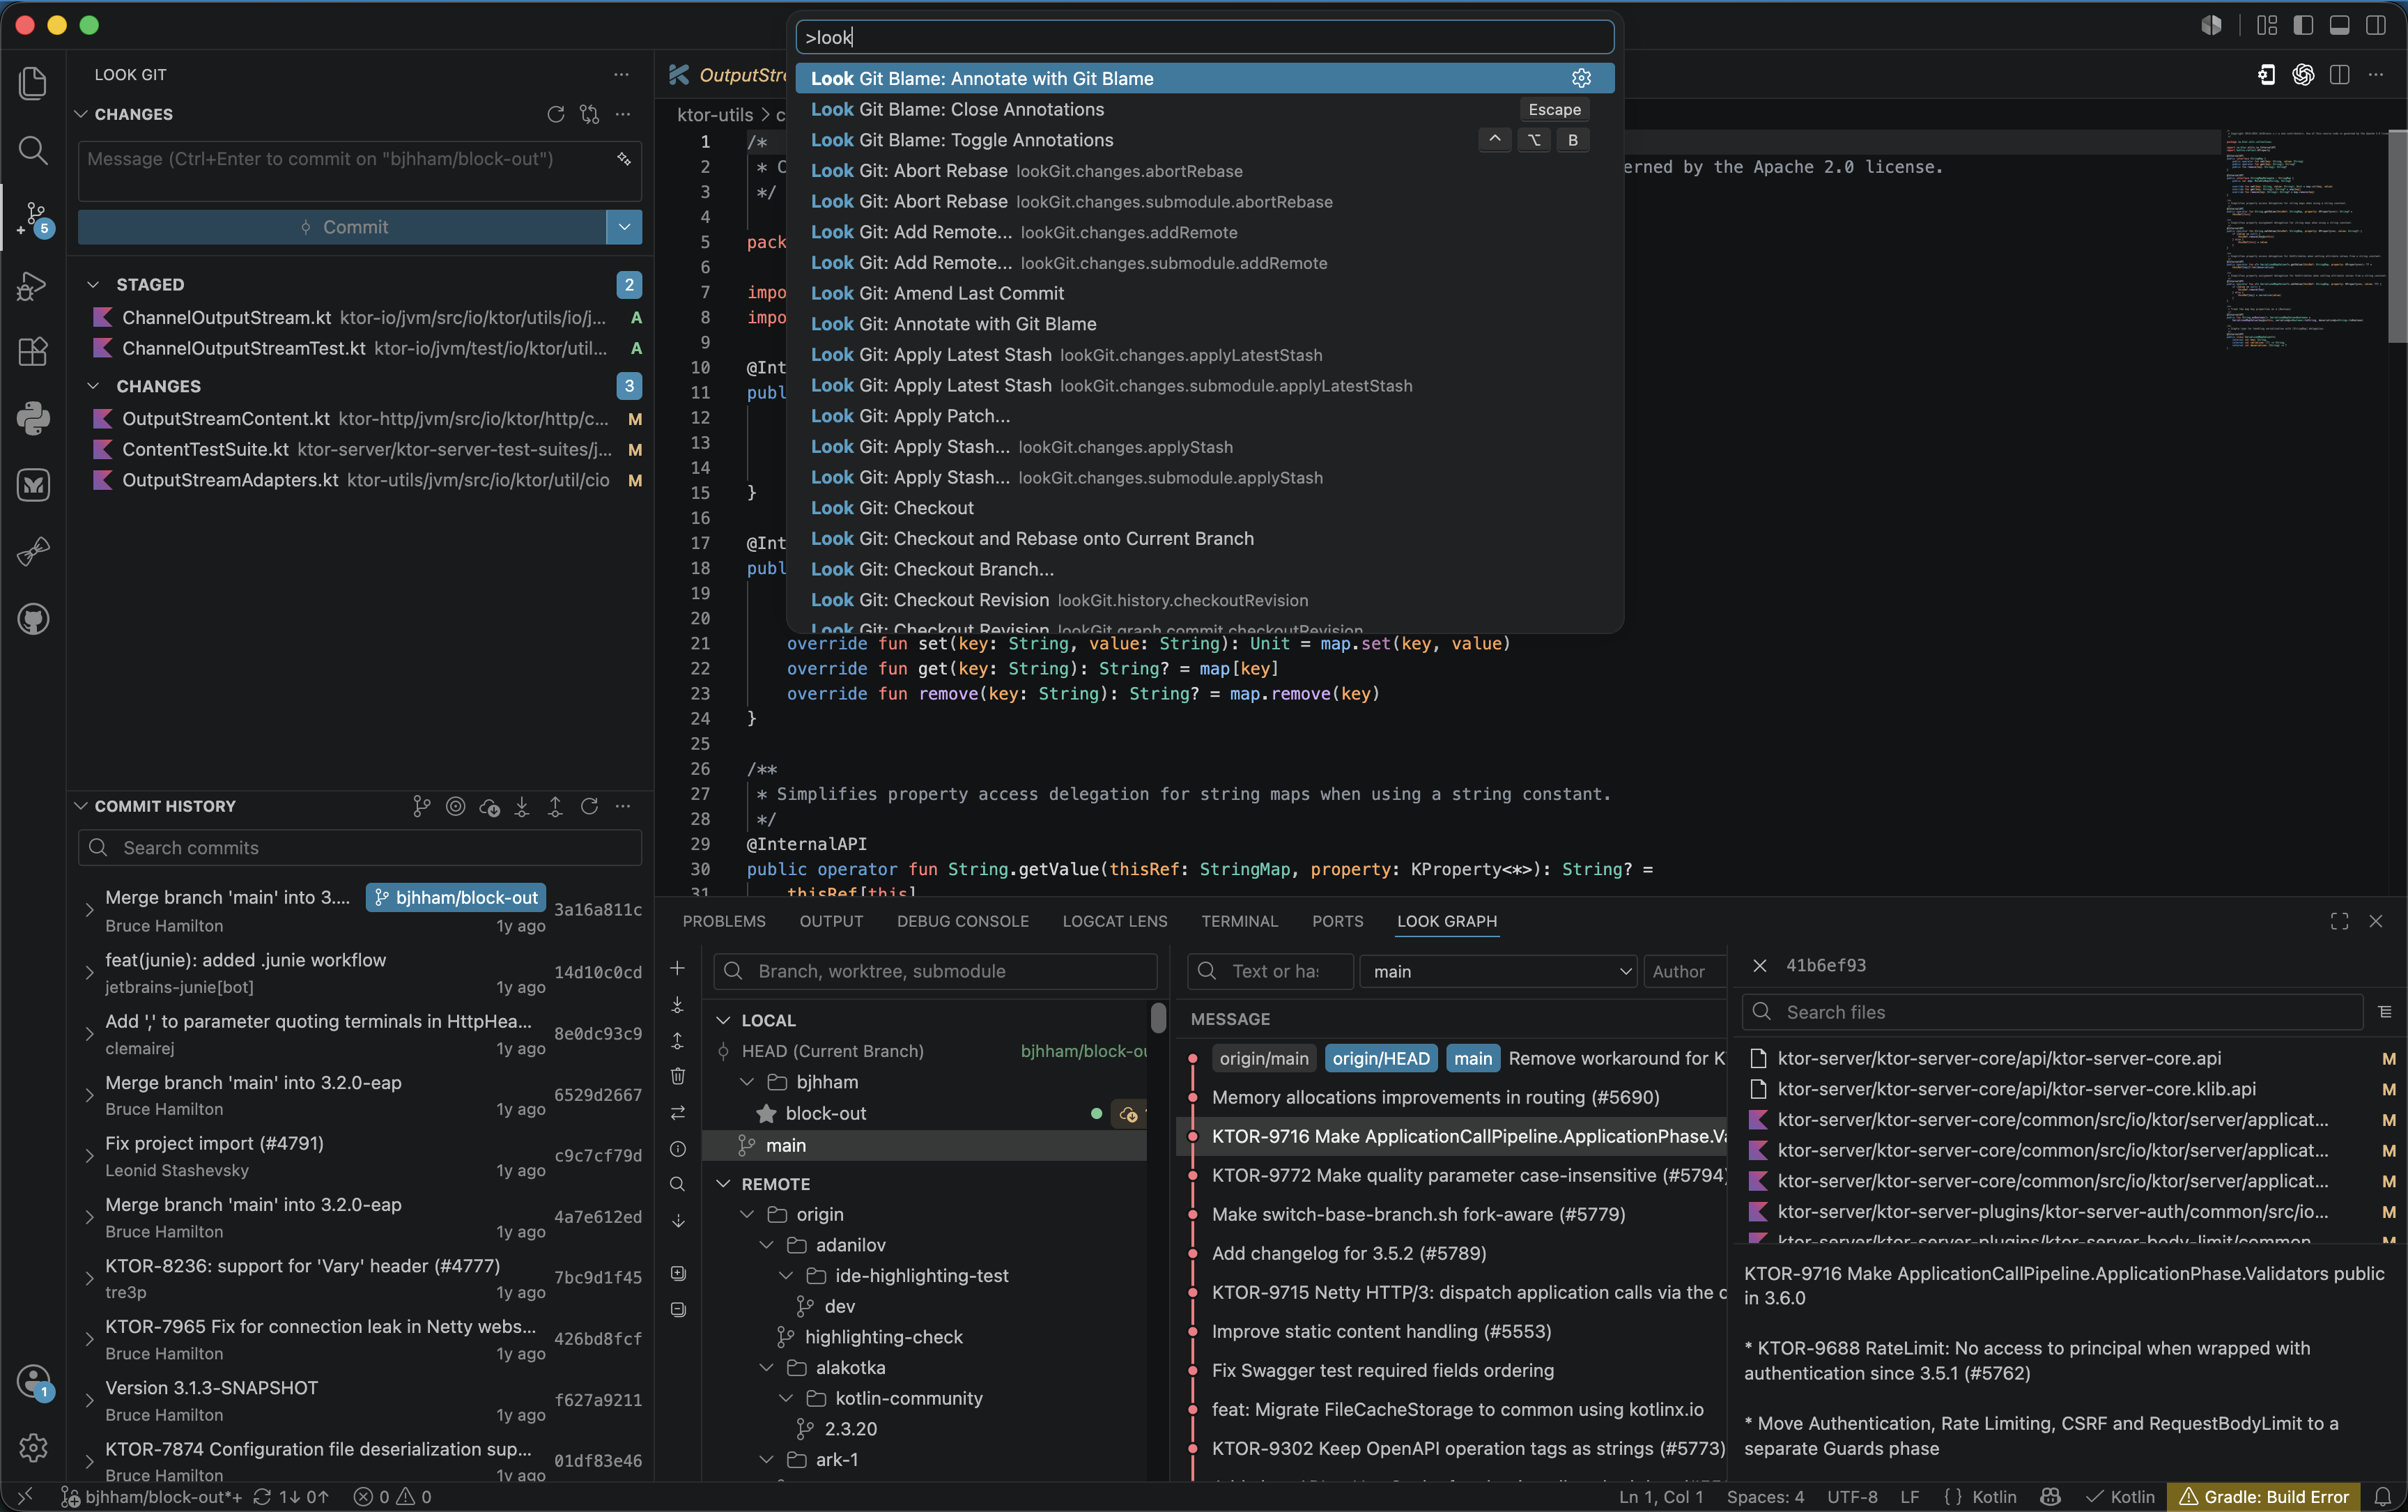Refresh the Commit History list
The image size is (2408, 1512).
(589, 806)
